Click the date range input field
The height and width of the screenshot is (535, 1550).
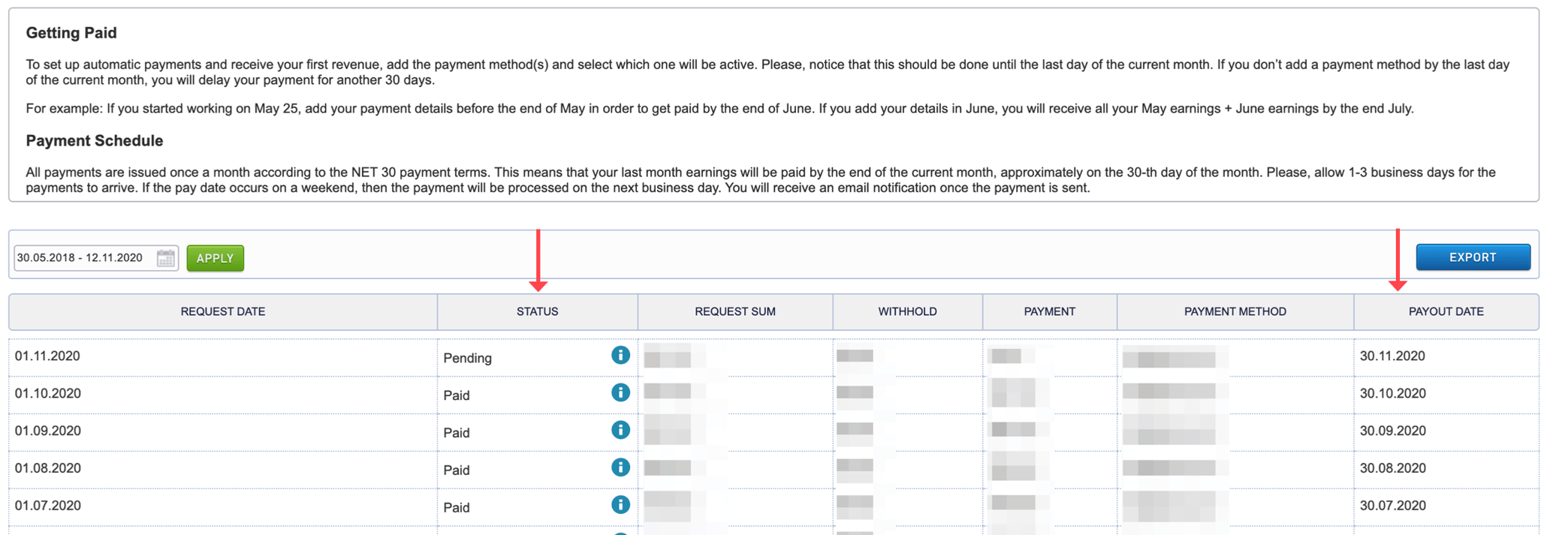[83, 258]
